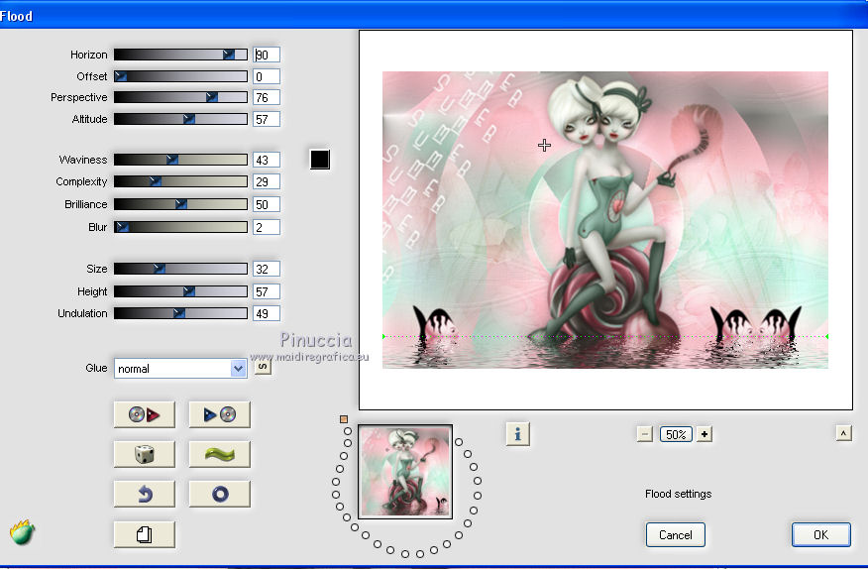Click the zoom in plus button

pos(705,434)
